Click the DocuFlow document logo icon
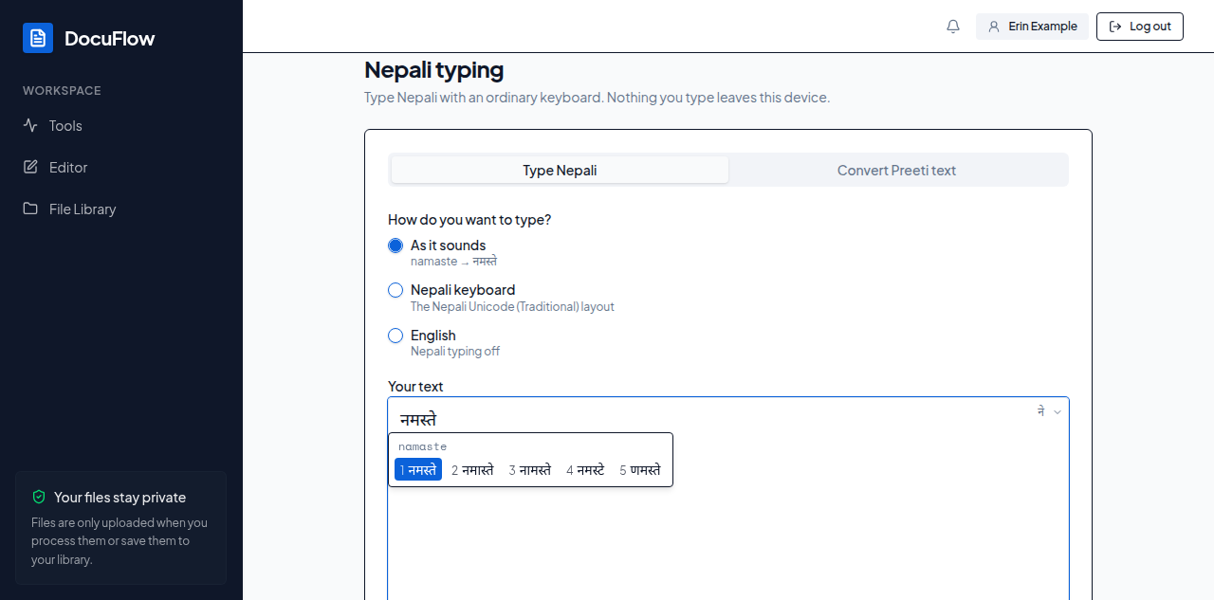 38,38
